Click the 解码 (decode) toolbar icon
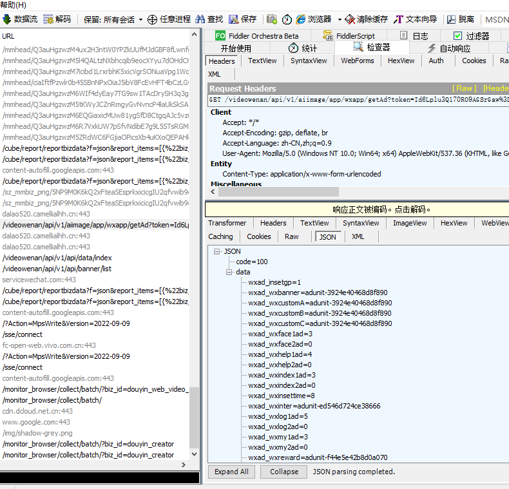509x489 pixels. click(48, 19)
